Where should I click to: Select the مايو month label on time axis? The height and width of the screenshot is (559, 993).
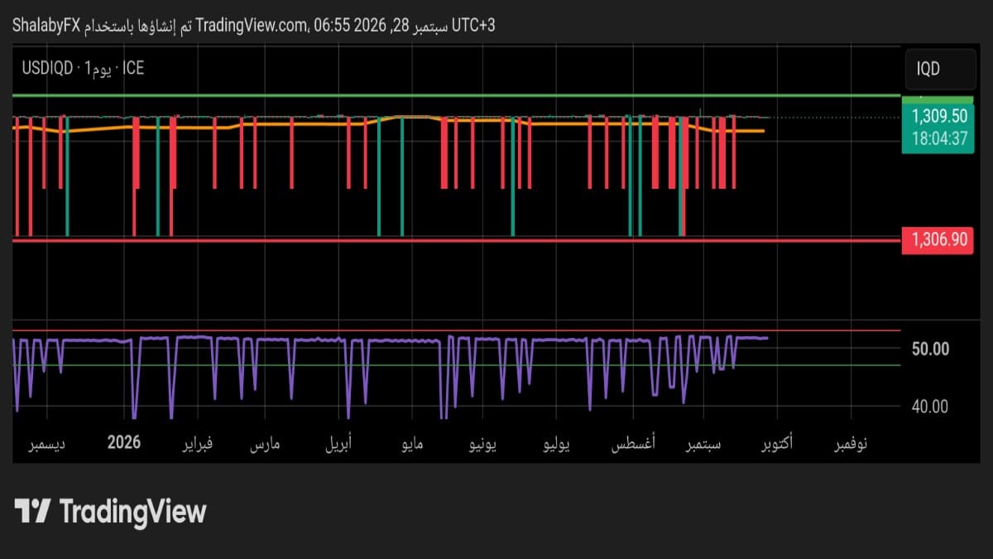[412, 444]
